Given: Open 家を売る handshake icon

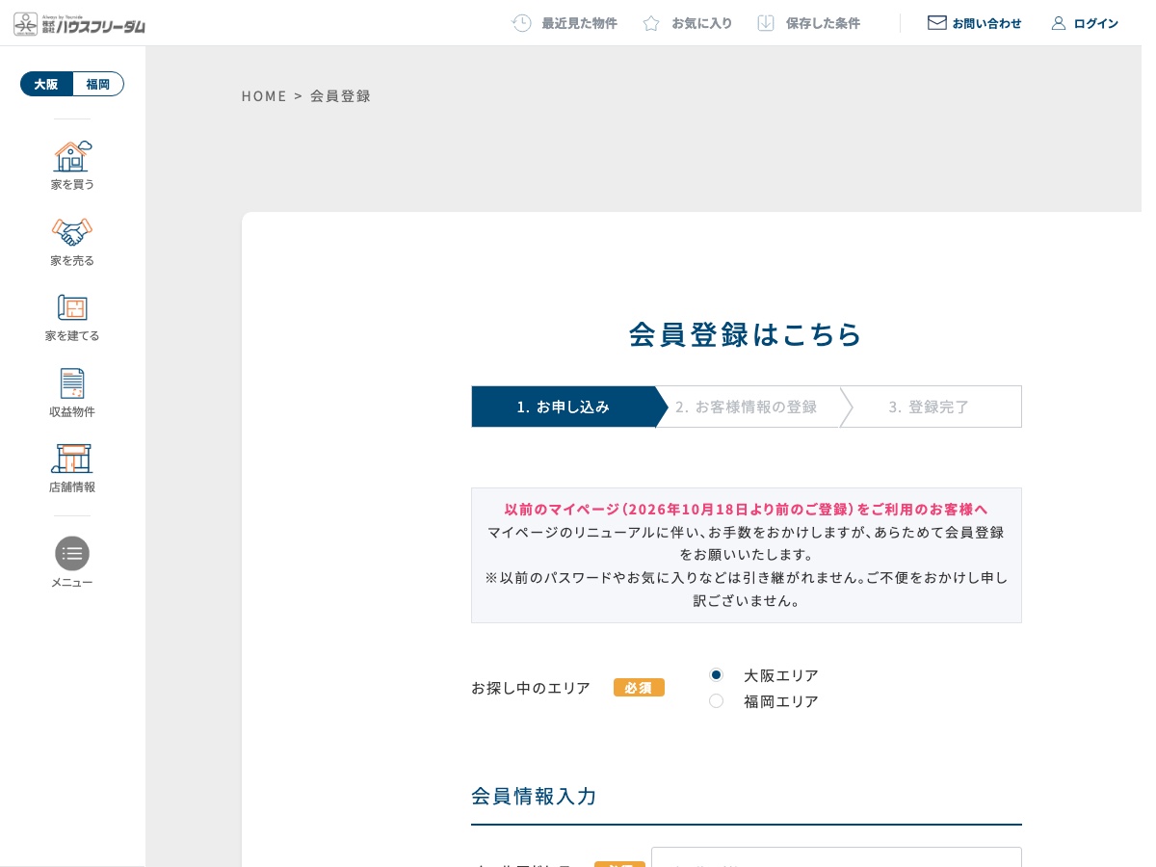Looking at the screenshot, I should coord(72,231).
